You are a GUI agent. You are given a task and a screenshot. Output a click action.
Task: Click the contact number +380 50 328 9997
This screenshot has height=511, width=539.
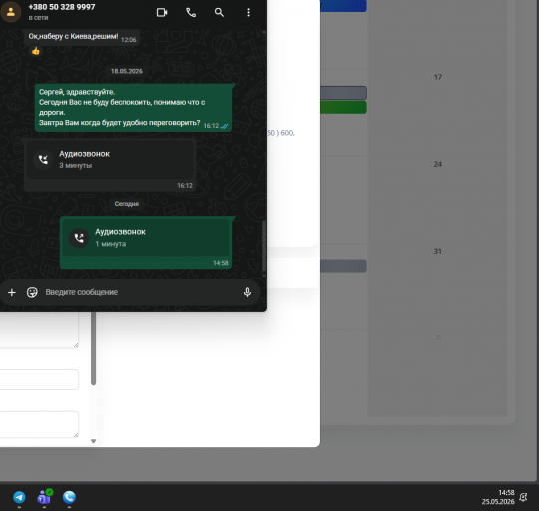[x=62, y=7]
